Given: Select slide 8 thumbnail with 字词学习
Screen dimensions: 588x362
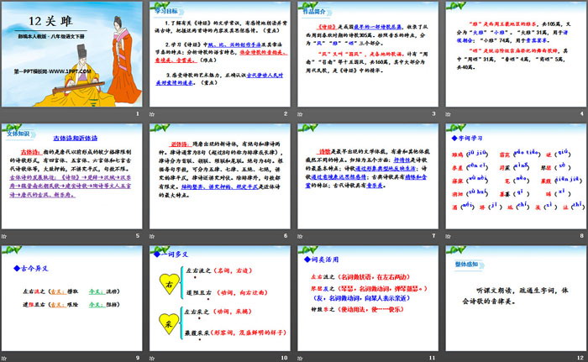Looking at the screenshot, I should (x=516, y=176).
